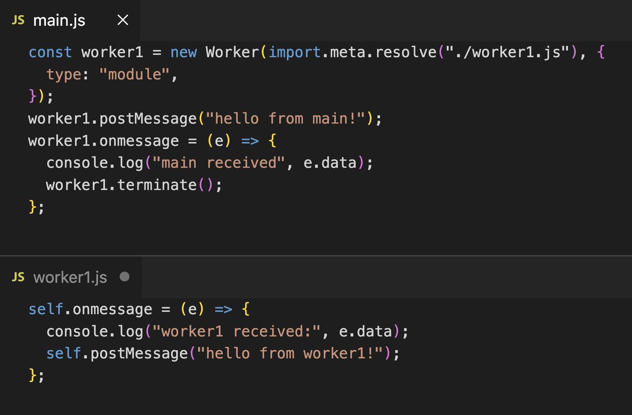The height and width of the screenshot is (415, 632).
Task: Click worker1.onmessage in main.js
Action: click(x=104, y=141)
